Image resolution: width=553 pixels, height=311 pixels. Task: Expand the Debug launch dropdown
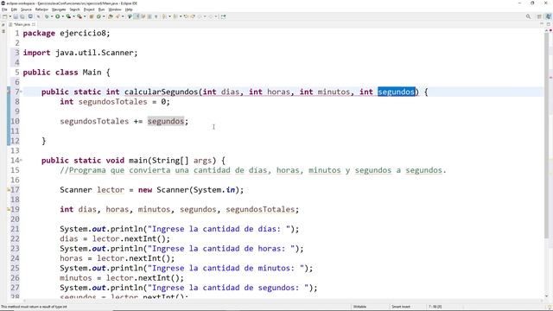pos(52,16)
